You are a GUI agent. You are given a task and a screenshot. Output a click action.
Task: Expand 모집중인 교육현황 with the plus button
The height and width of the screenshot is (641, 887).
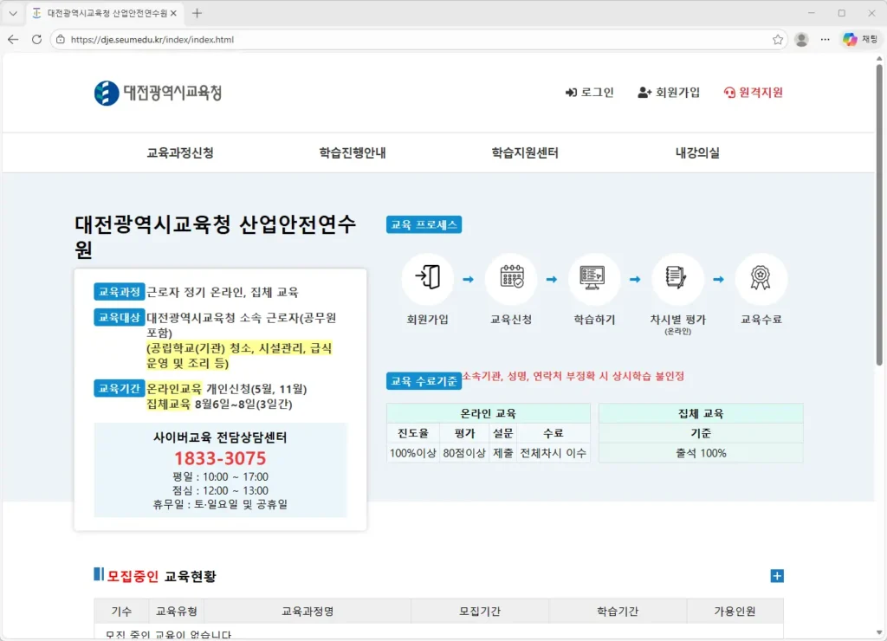[777, 575]
